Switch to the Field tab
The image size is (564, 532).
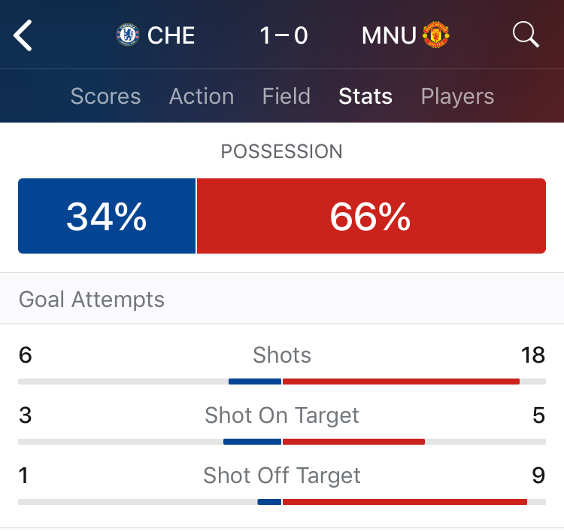pos(287,96)
